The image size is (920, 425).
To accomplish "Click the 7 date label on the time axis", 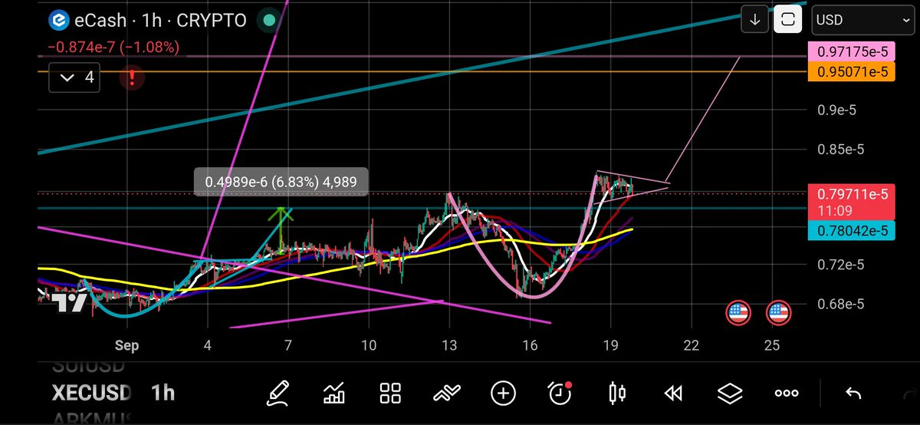I will [288, 346].
